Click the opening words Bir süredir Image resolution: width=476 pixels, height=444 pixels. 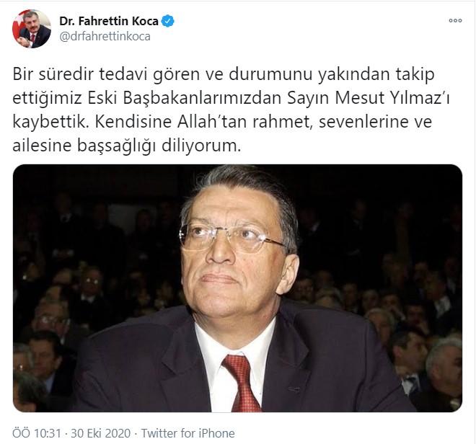pos(53,74)
